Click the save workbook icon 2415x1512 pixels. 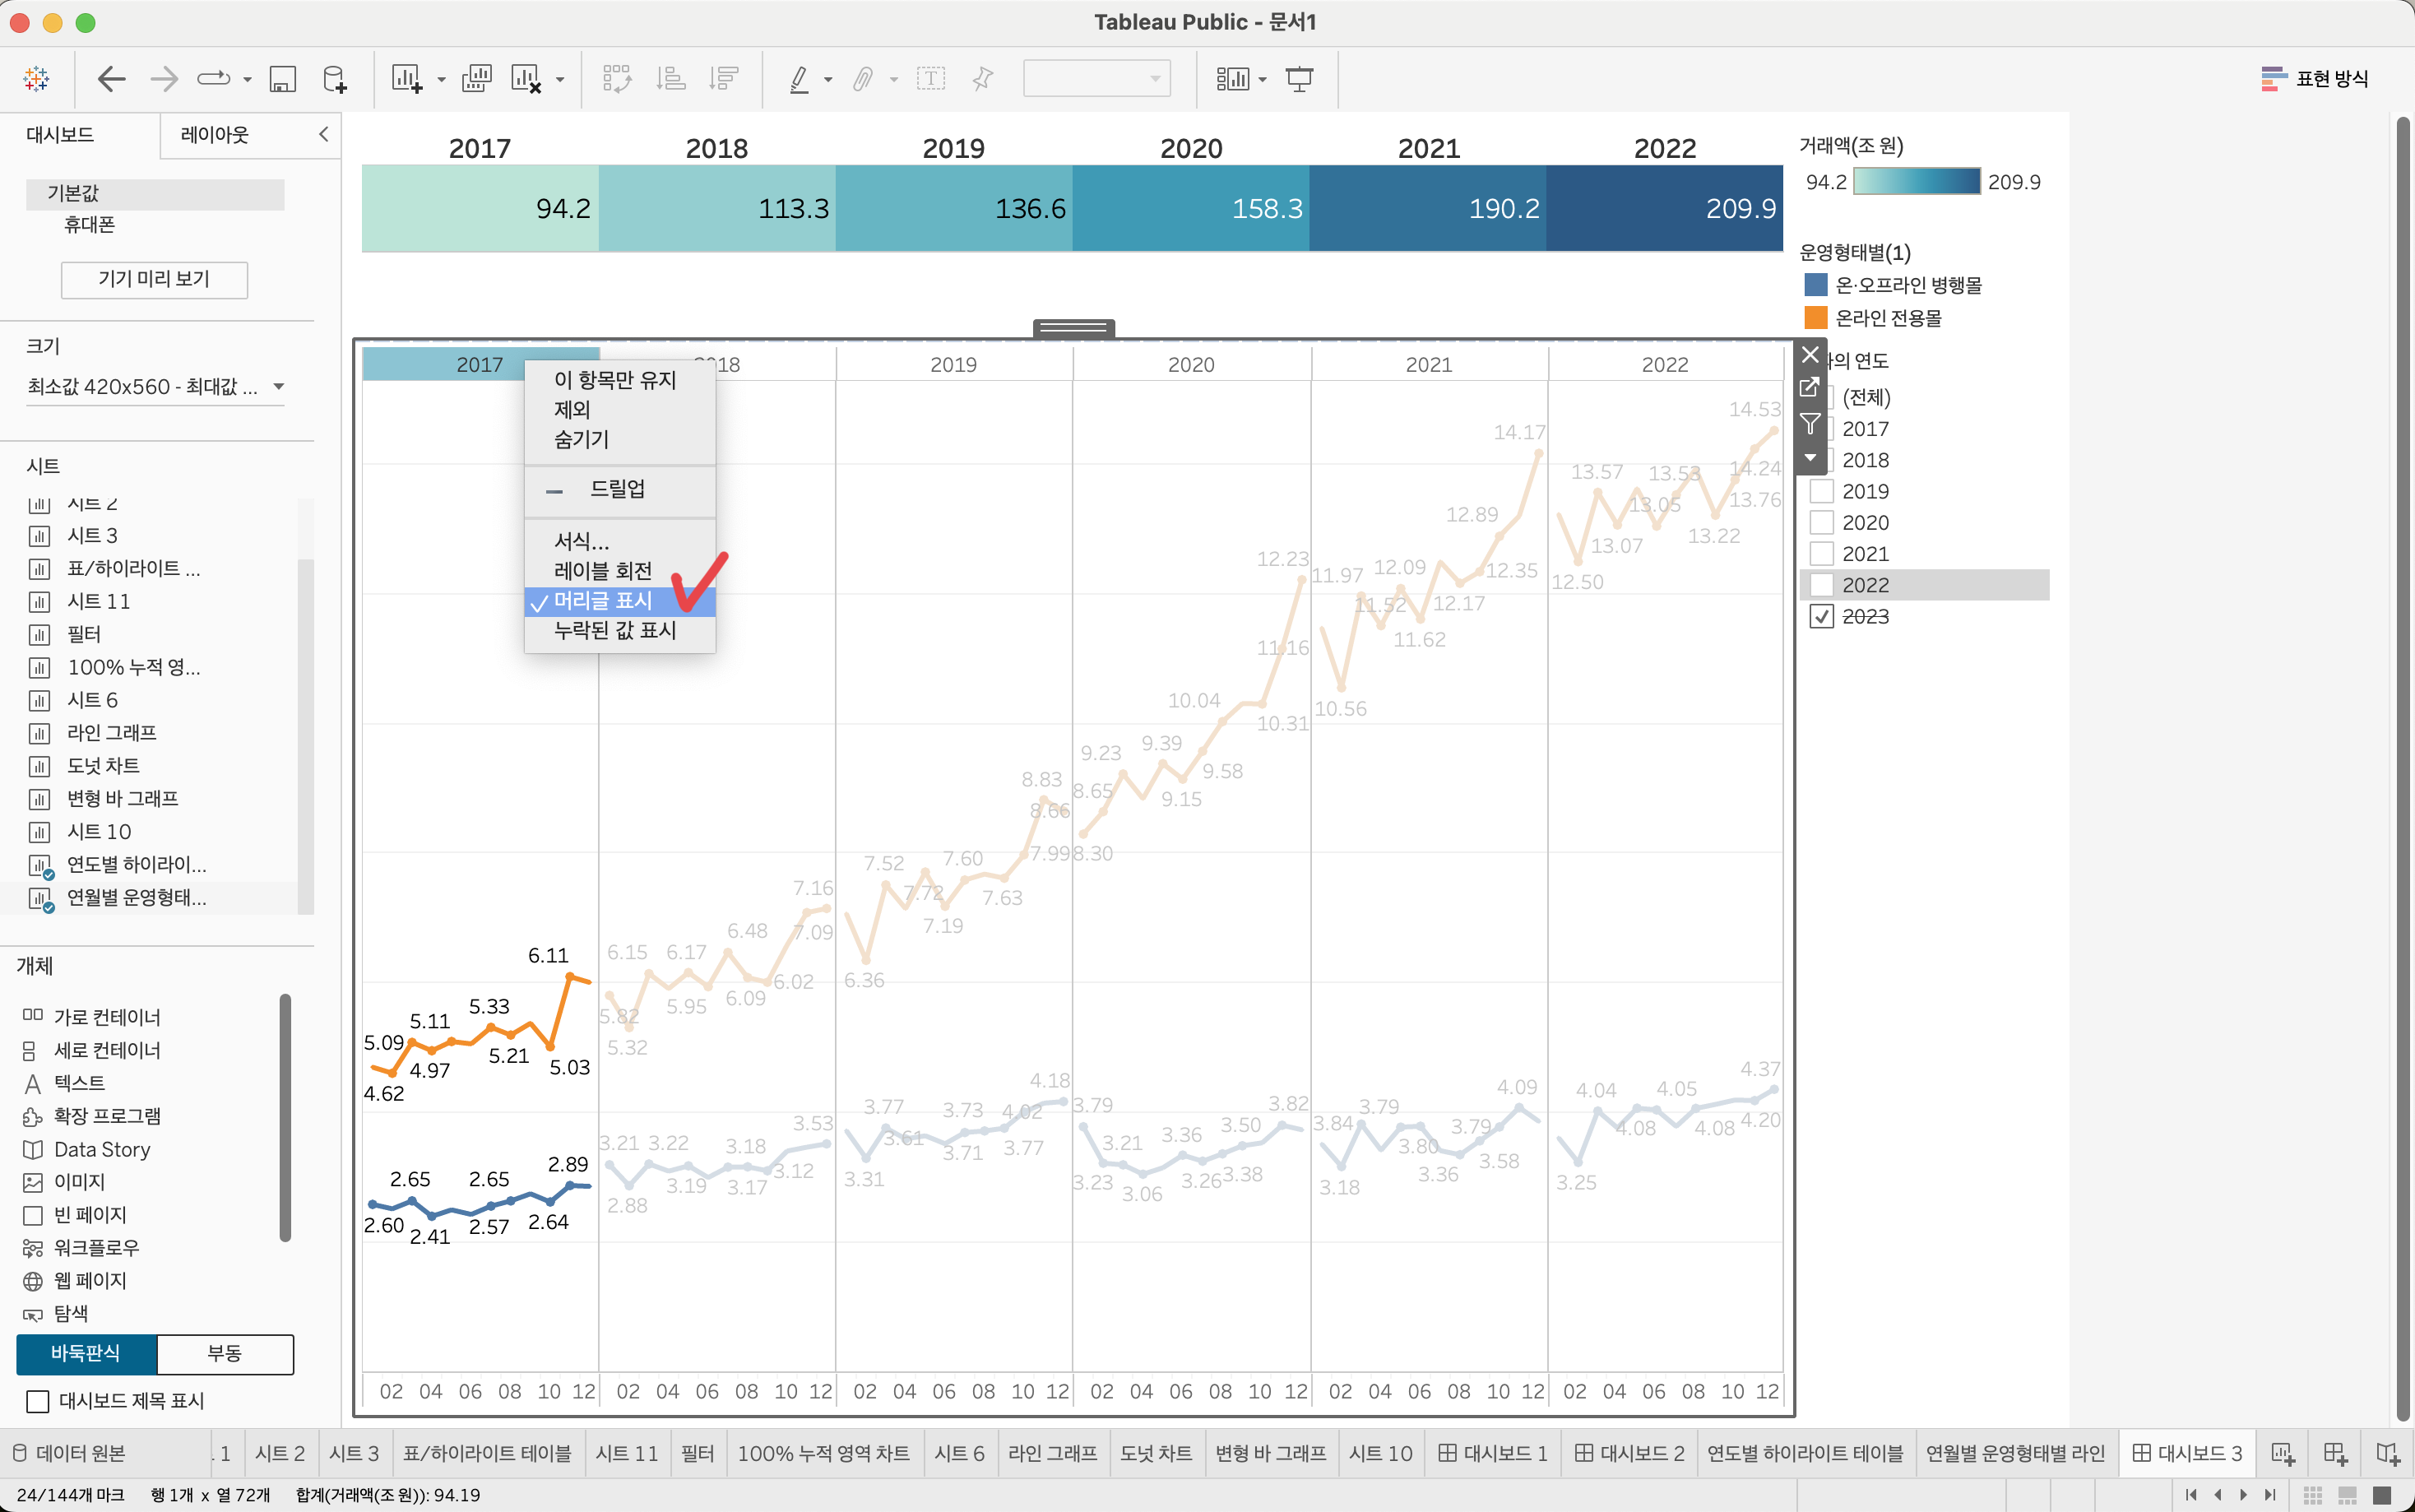pyautogui.click(x=283, y=79)
